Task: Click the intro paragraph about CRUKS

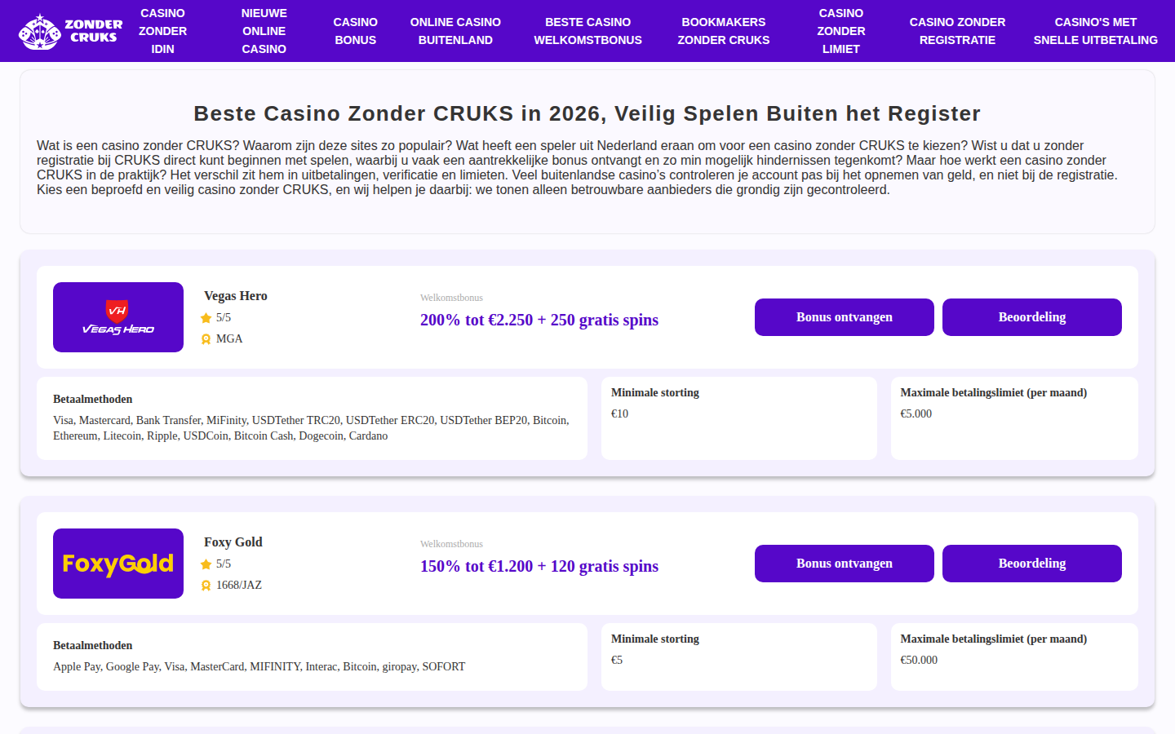Action: pos(578,168)
